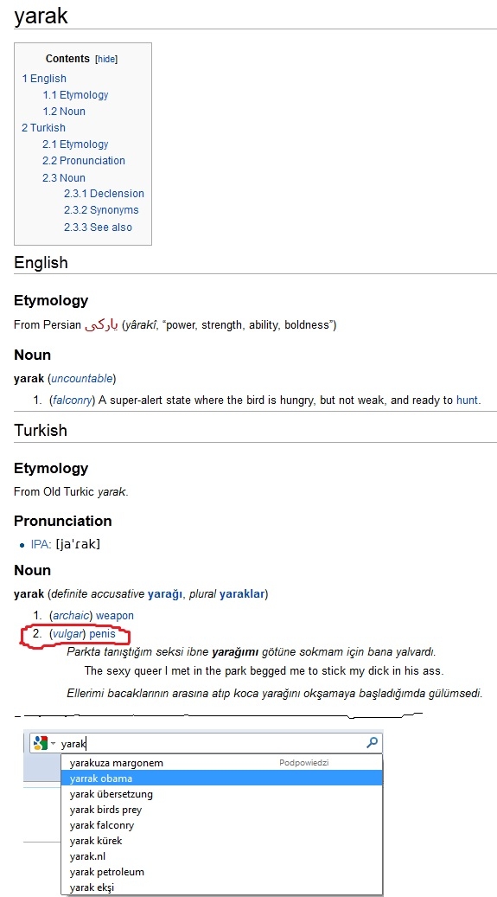
Task: Go to 2.2 Pronunciation in contents
Action: point(84,161)
